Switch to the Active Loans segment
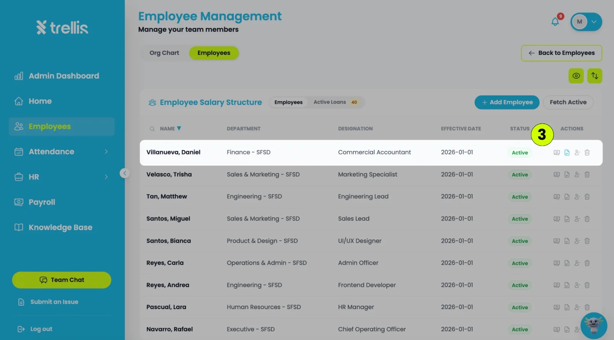Viewport: 614px width, 340px height. click(335, 102)
